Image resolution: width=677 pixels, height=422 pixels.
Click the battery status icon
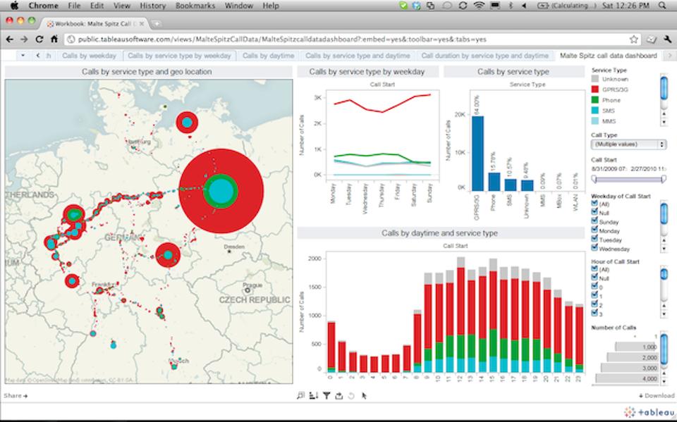(x=542, y=6)
